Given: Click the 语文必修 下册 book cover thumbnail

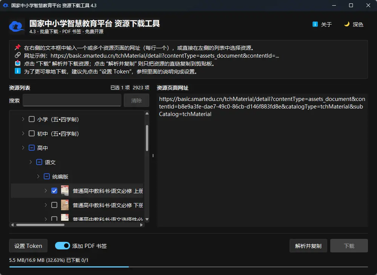Looking at the screenshot, I should (x=65, y=205).
